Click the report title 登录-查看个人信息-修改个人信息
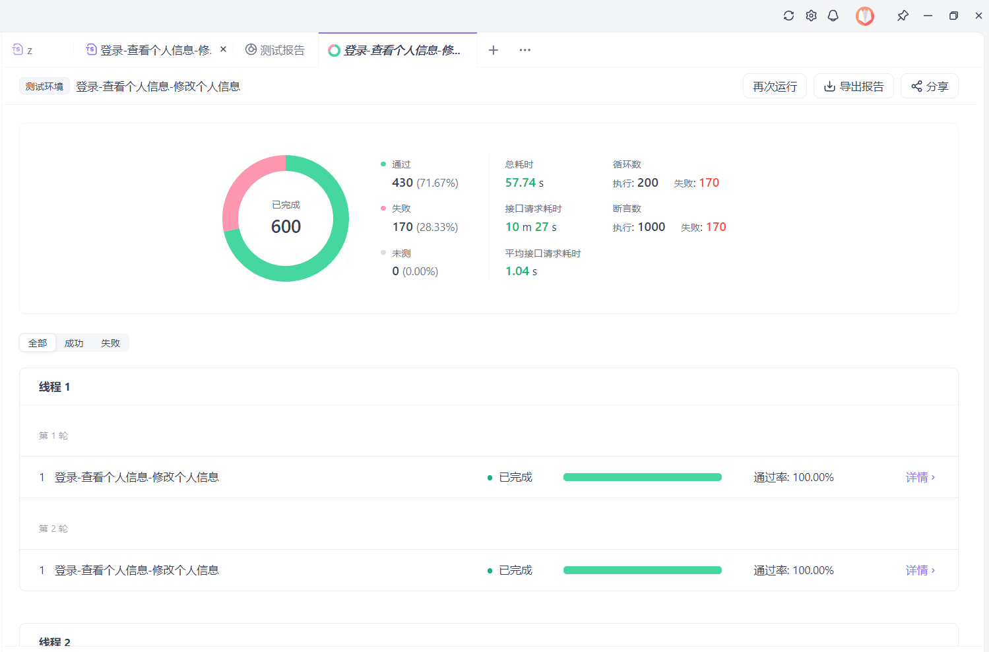989x652 pixels. [x=158, y=86]
